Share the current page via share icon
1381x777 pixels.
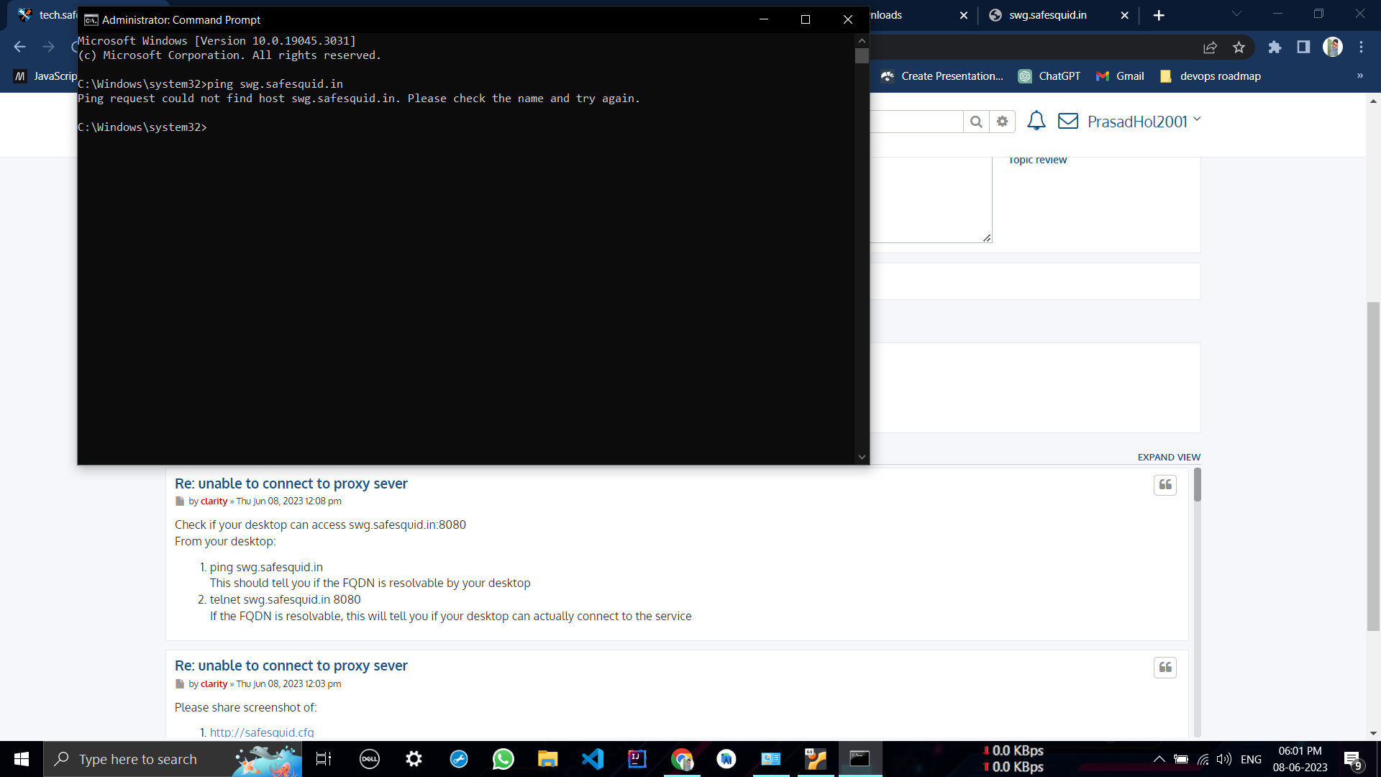(x=1211, y=47)
